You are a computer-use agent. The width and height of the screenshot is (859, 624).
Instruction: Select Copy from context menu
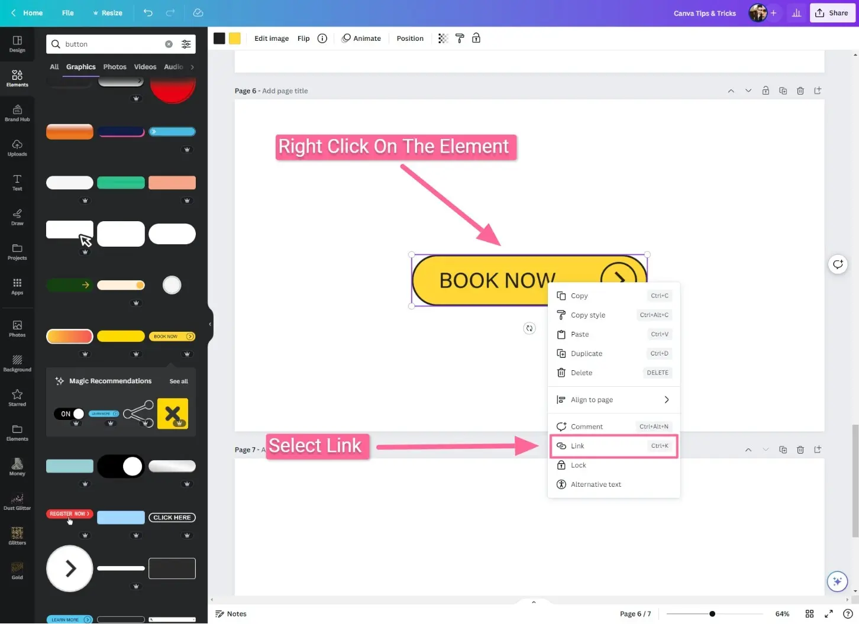[613, 296]
